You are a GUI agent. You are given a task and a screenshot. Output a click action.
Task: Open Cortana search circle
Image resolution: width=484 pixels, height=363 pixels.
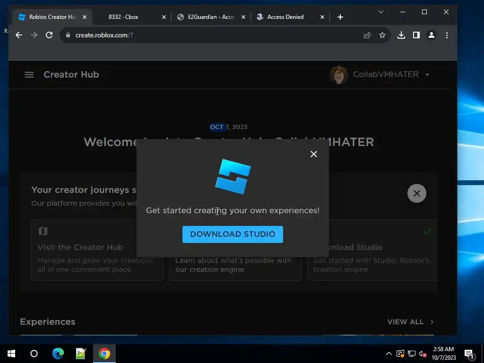click(34, 354)
